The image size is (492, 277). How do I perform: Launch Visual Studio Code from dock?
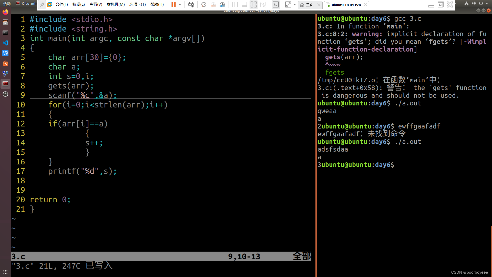(x=5, y=43)
